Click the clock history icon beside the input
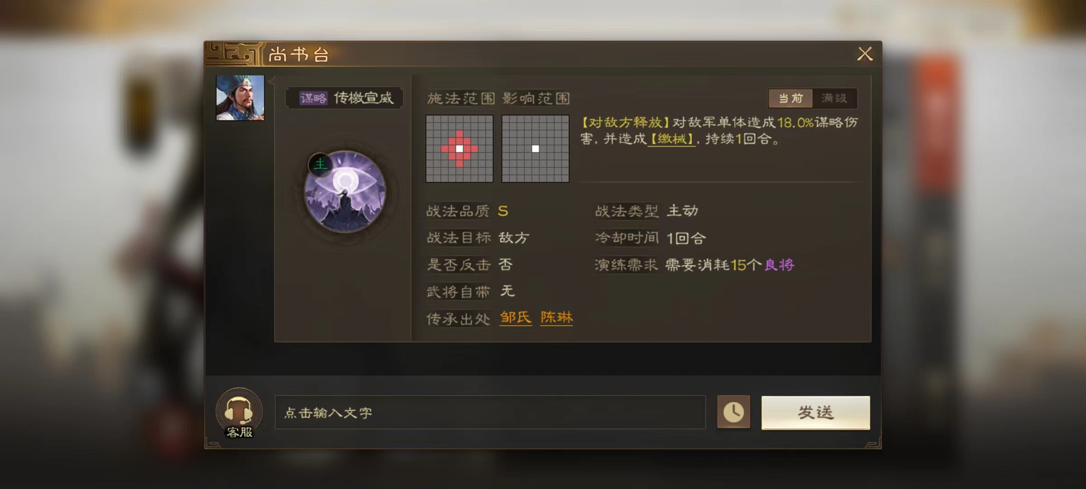This screenshot has width=1086, height=489. 734,412
